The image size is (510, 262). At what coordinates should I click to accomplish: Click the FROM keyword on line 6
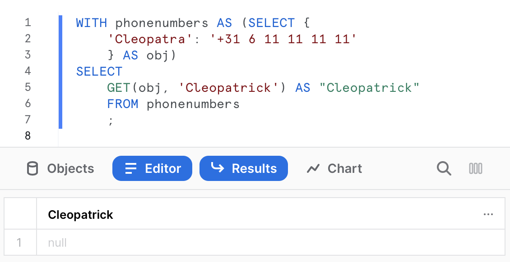[122, 104]
